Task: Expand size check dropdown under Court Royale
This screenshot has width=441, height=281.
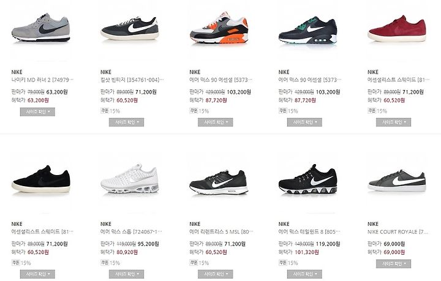Action: click(x=393, y=264)
